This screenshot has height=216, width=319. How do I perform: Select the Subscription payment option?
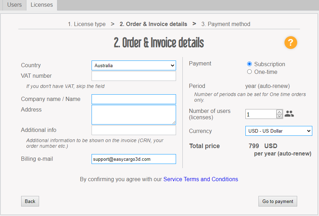point(250,64)
